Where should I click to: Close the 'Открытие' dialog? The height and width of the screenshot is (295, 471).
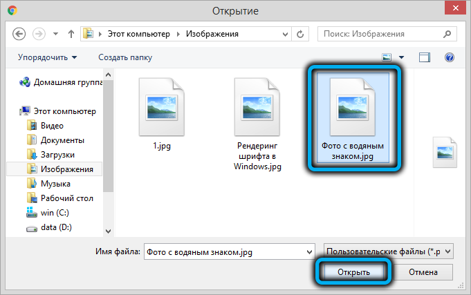(x=455, y=8)
